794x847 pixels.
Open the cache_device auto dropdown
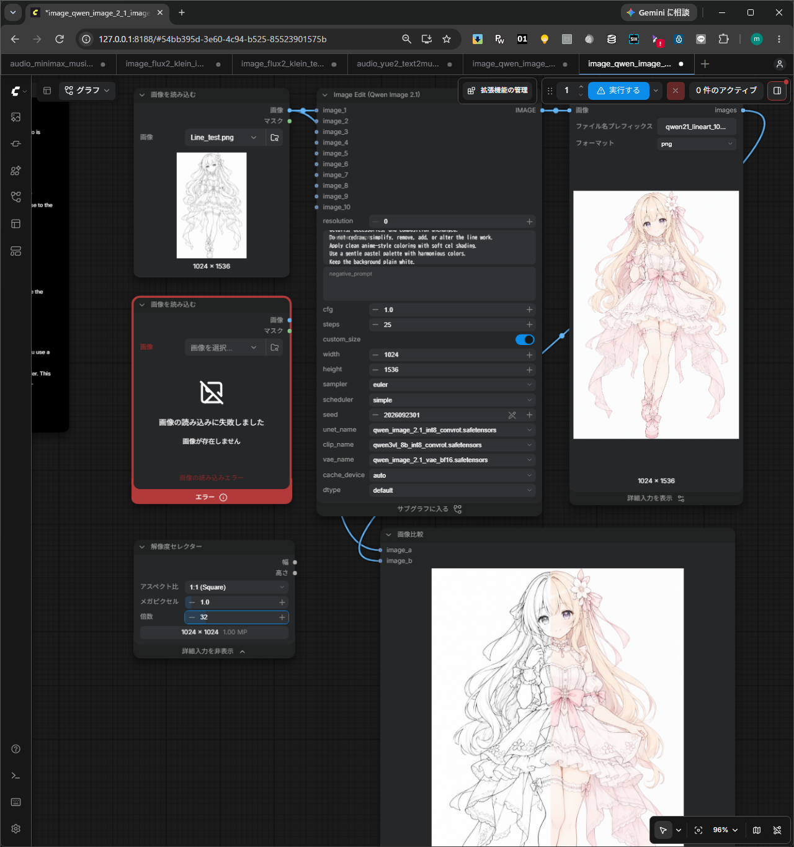[x=452, y=475]
